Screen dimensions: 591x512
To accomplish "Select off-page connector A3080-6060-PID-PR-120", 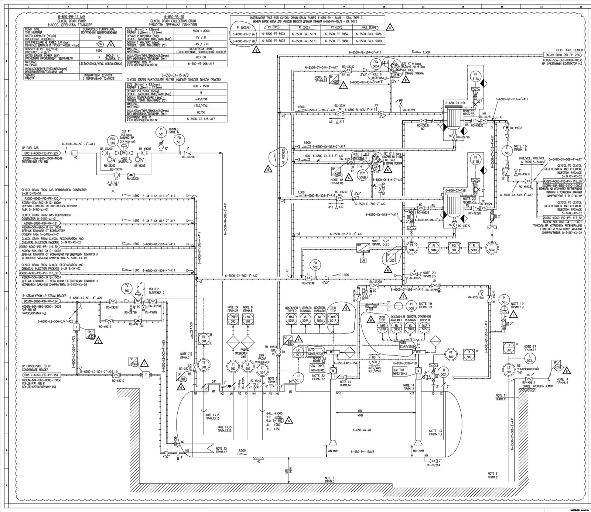I will click(41, 198).
